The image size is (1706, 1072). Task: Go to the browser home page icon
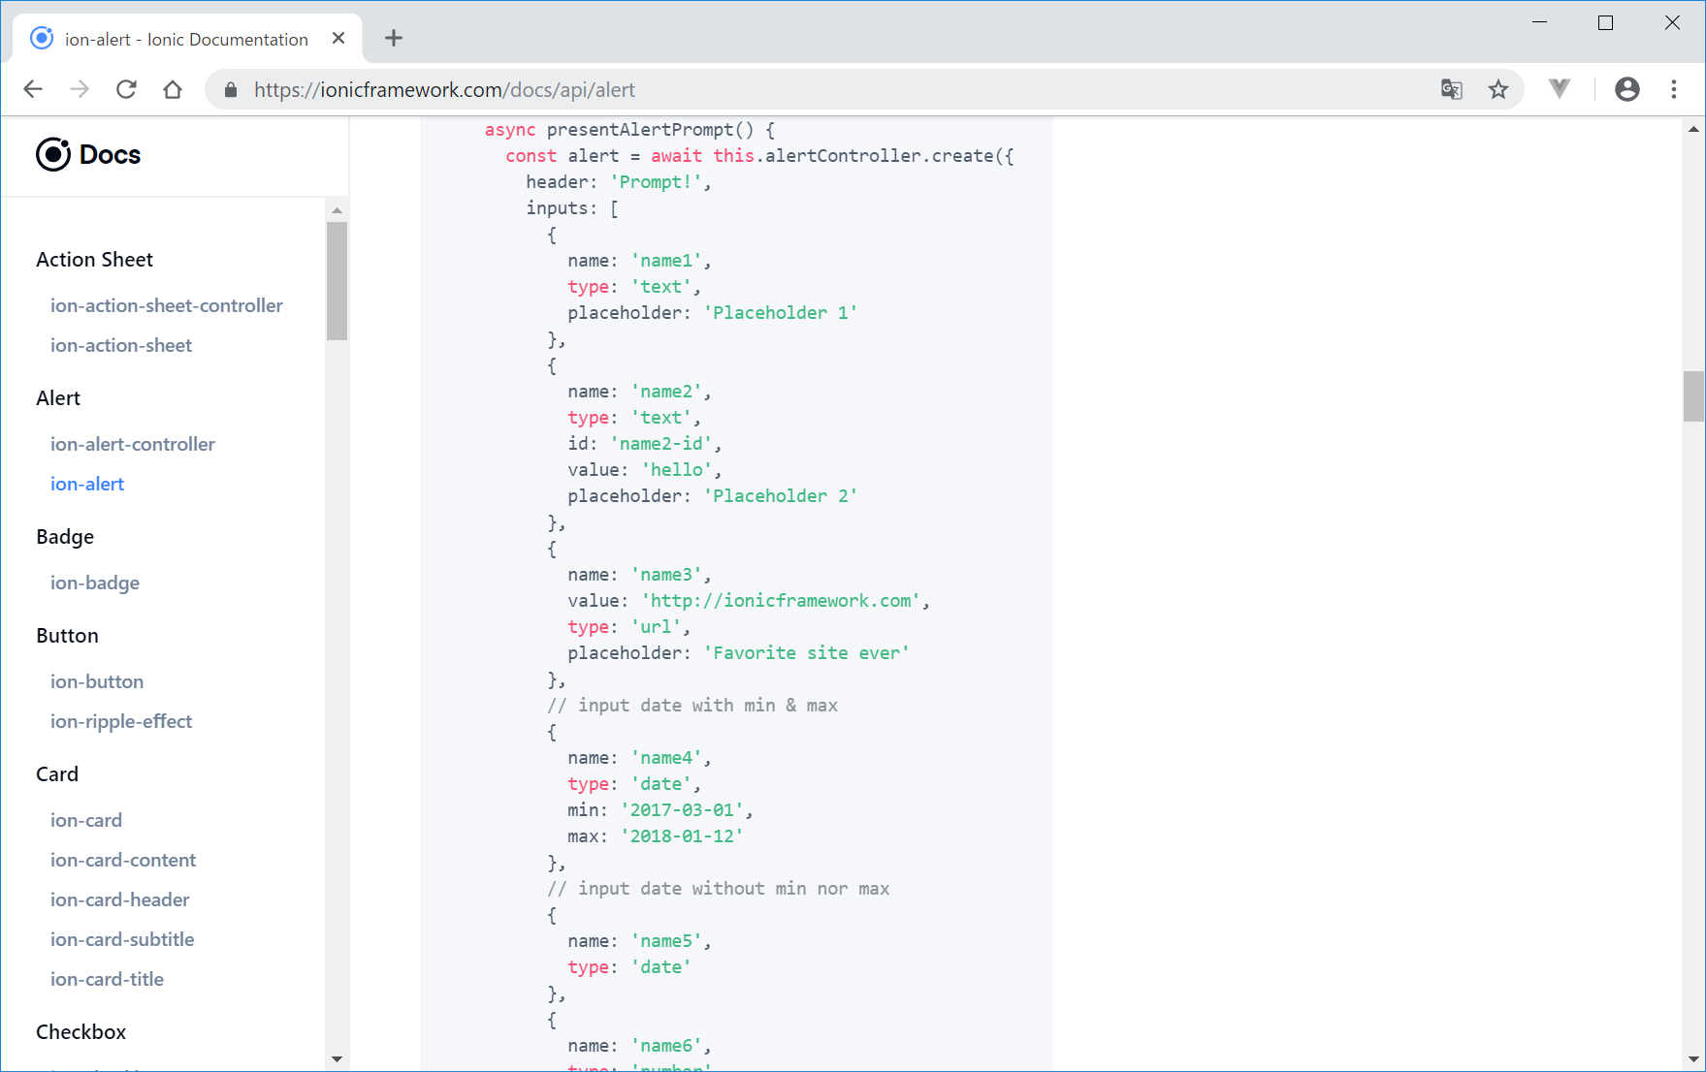point(173,89)
